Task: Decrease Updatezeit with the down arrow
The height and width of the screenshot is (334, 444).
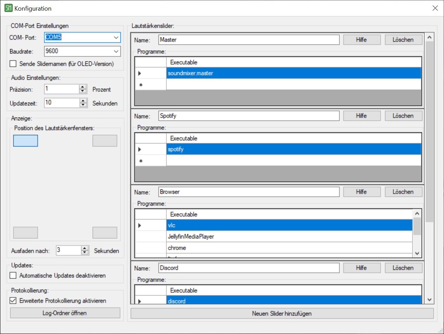Action: coord(83,105)
